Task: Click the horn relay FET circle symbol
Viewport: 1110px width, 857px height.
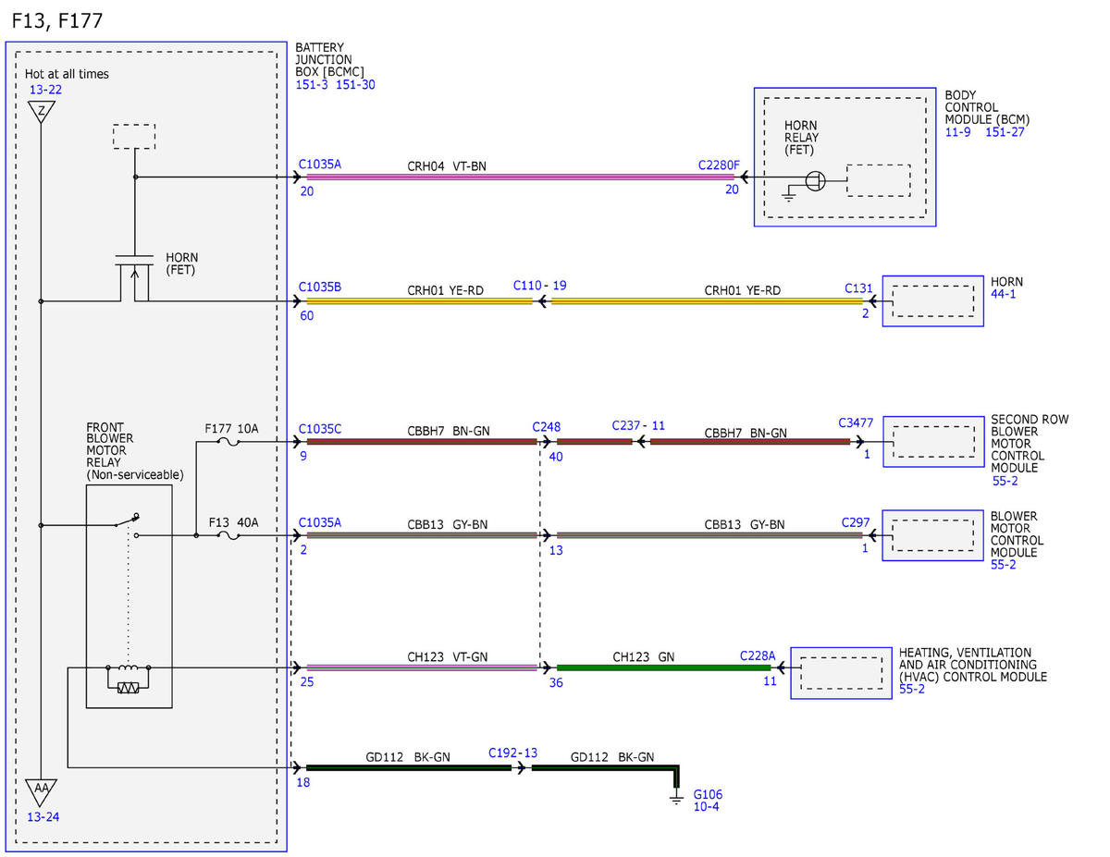Action: click(815, 180)
